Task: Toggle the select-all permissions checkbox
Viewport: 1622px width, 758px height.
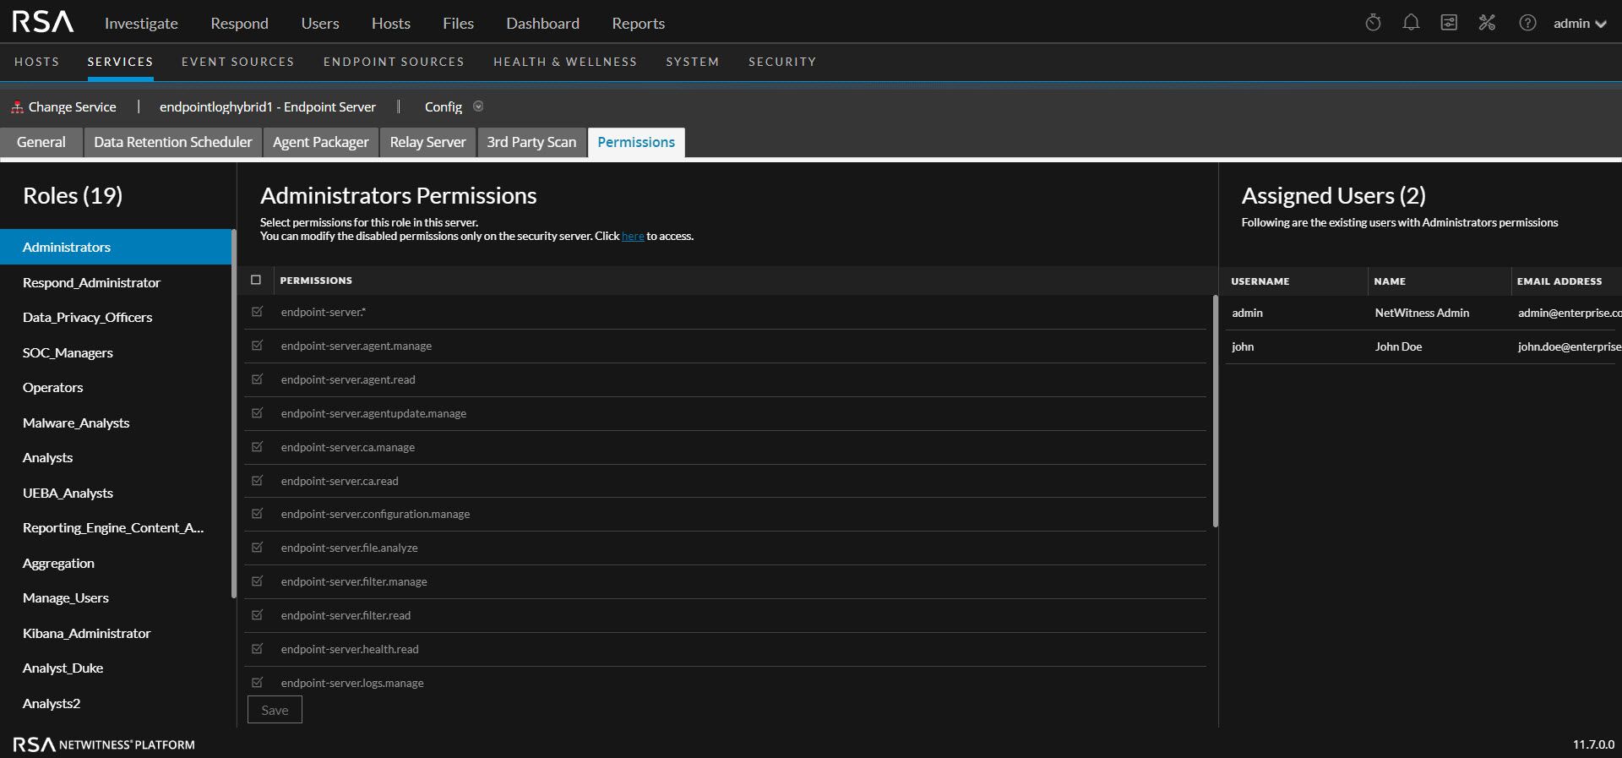Action: [256, 280]
